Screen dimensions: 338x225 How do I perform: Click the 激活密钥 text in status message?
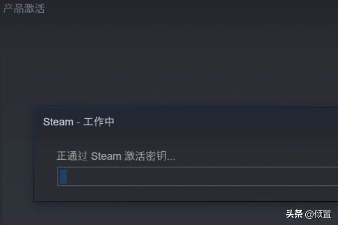pyautogui.click(x=145, y=156)
